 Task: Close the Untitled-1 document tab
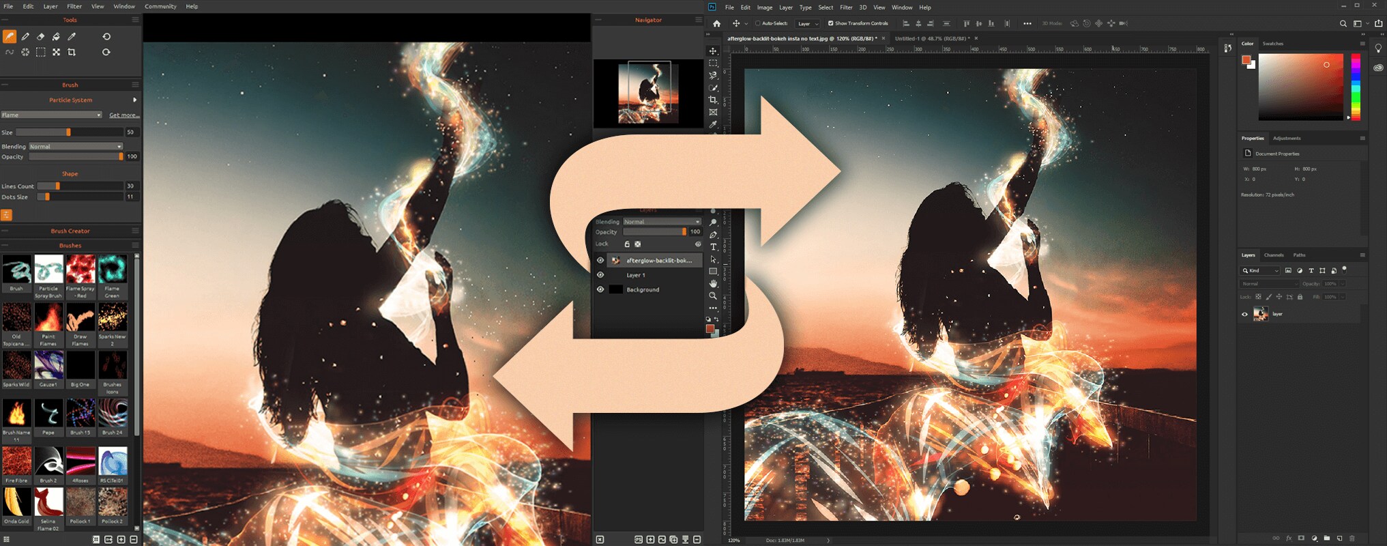point(976,38)
